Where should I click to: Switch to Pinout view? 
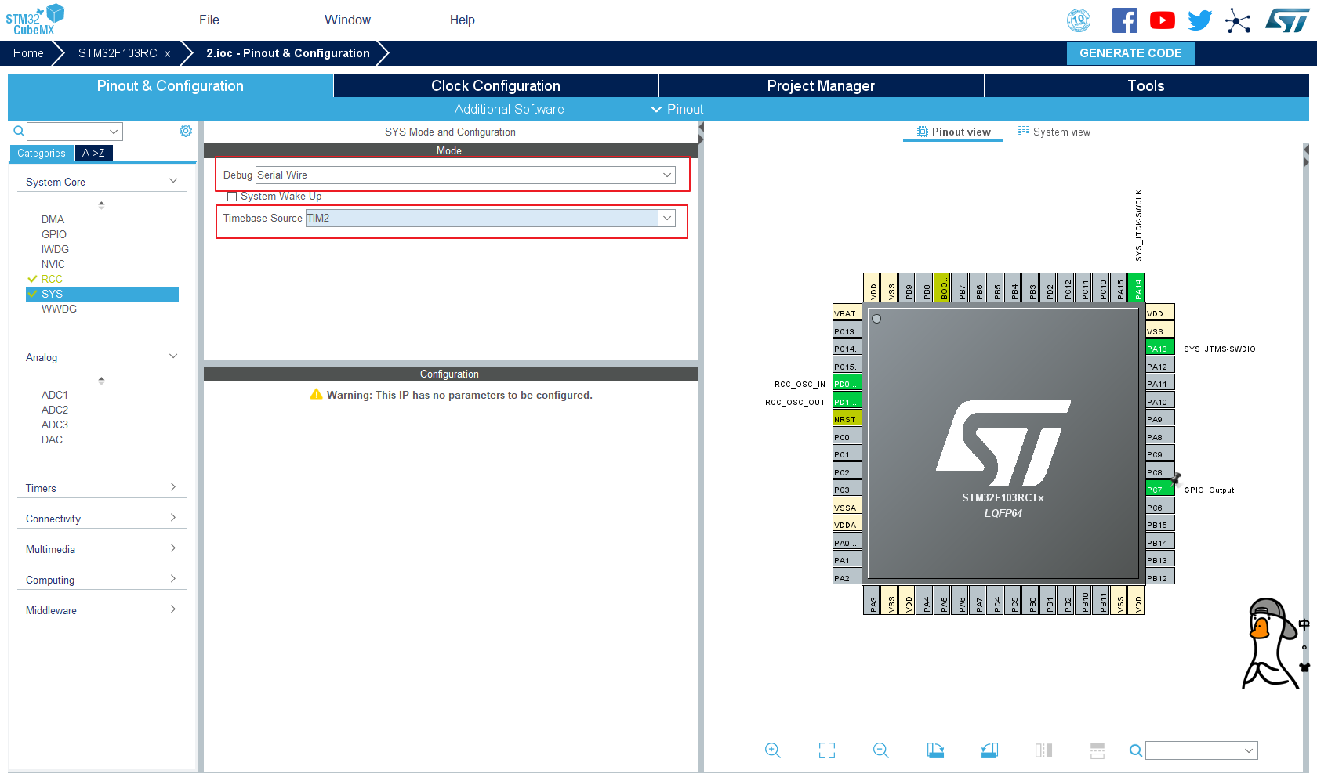tap(953, 132)
